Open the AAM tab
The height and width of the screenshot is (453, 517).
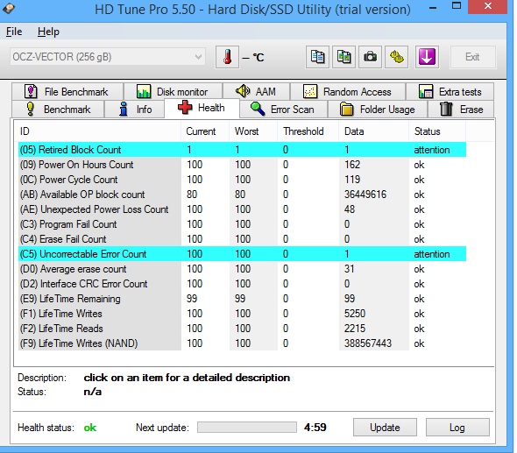tap(256, 91)
